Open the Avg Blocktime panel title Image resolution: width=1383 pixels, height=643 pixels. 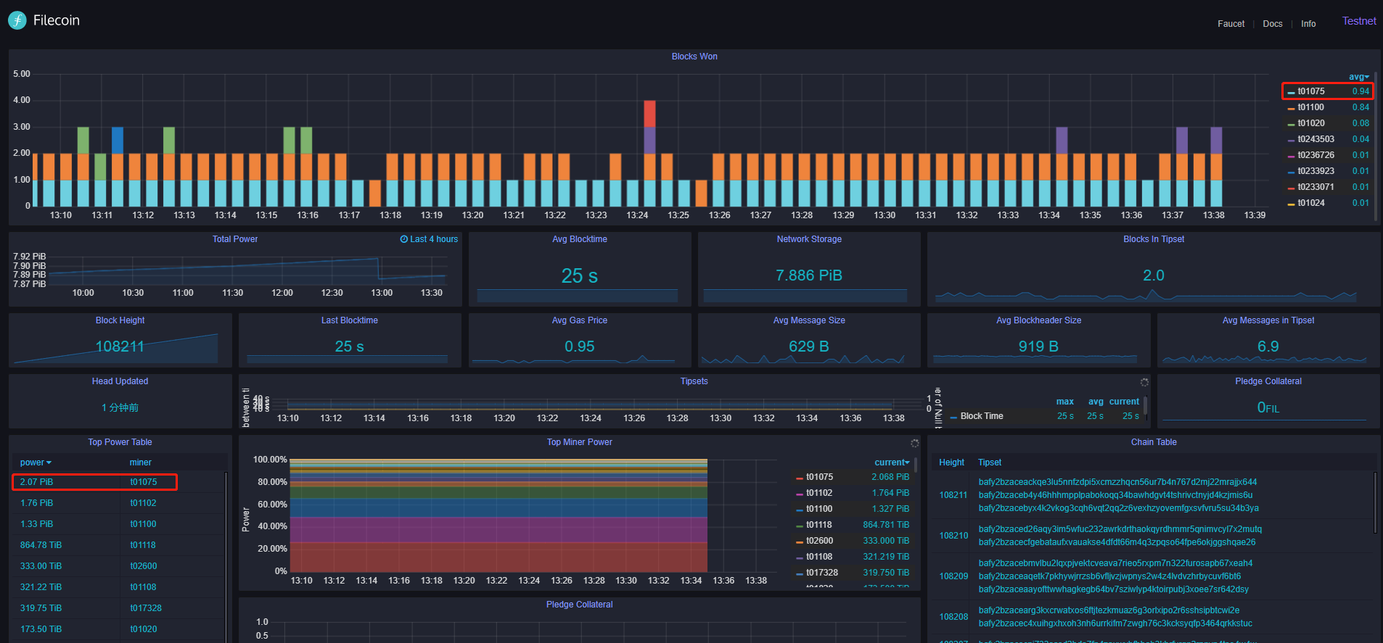click(580, 239)
